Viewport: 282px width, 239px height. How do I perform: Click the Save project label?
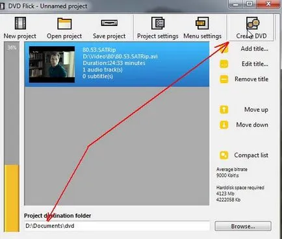pyautogui.click(x=109, y=36)
